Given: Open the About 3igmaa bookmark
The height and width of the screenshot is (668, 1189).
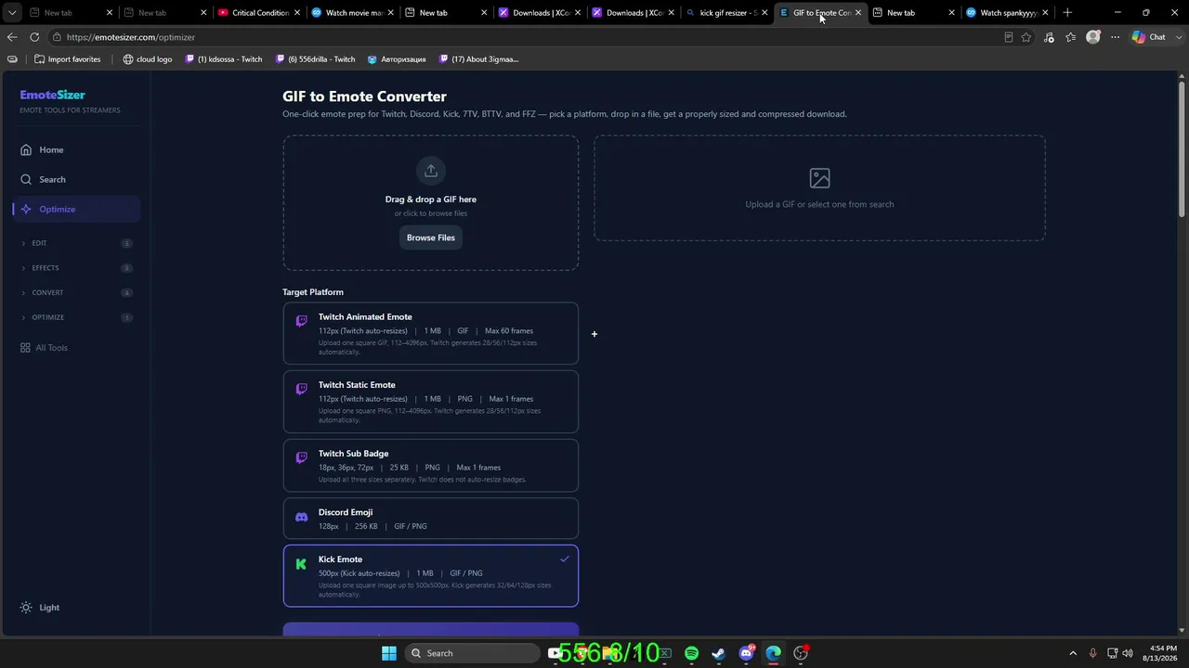Looking at the screenshot, I should 477,59.
